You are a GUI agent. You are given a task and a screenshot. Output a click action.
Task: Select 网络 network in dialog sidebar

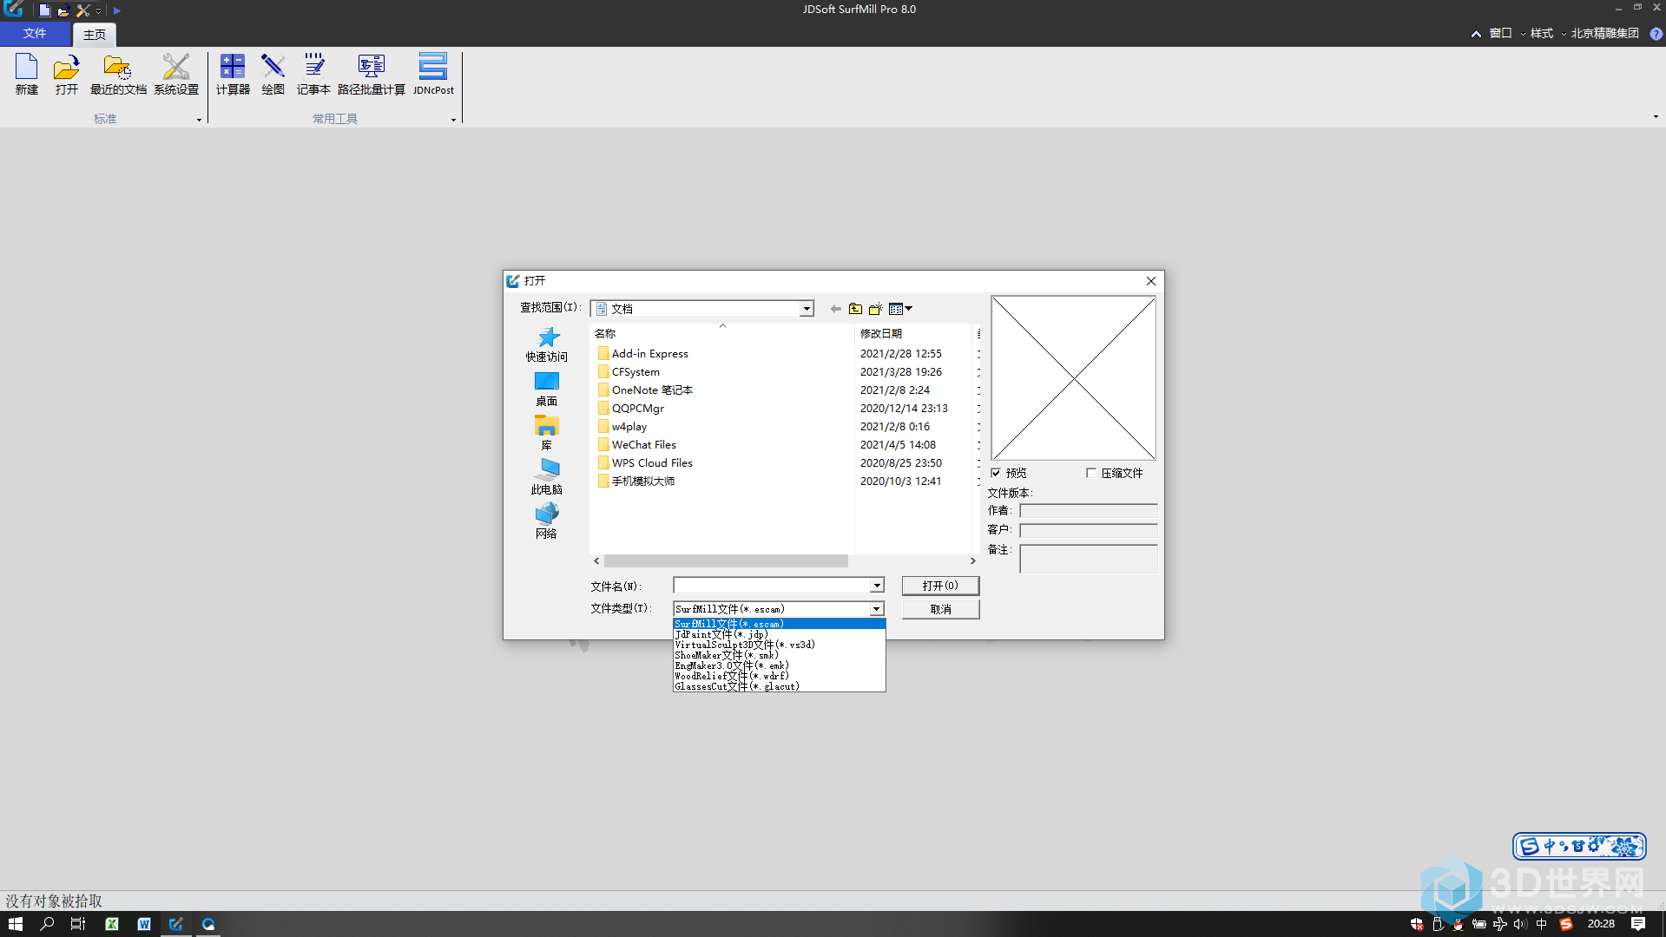coord(547,522)
